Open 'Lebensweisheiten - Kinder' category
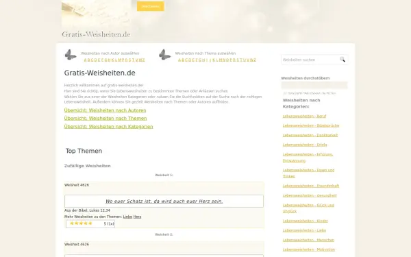This screenshot has height=257, width=411. (x=306, y=221)
